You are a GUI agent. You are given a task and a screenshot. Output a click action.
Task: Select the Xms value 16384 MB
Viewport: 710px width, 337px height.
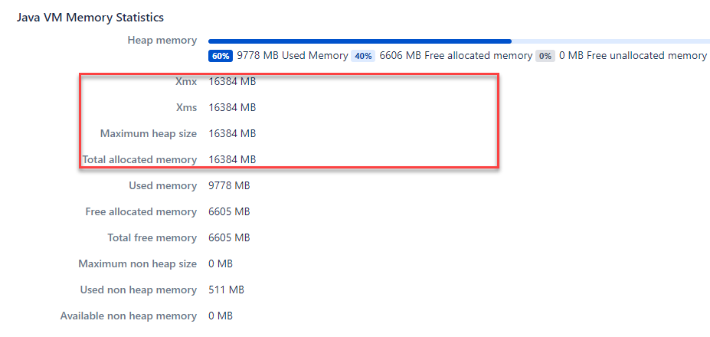pos(232,108)
